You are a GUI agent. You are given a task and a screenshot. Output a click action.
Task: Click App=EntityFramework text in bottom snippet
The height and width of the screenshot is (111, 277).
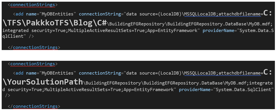[x=149, y=89]
